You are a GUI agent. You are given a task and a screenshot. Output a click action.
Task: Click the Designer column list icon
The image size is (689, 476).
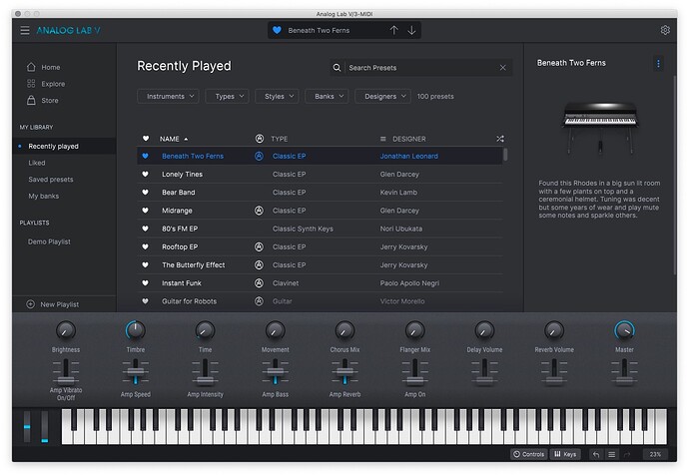pos(383,139)
